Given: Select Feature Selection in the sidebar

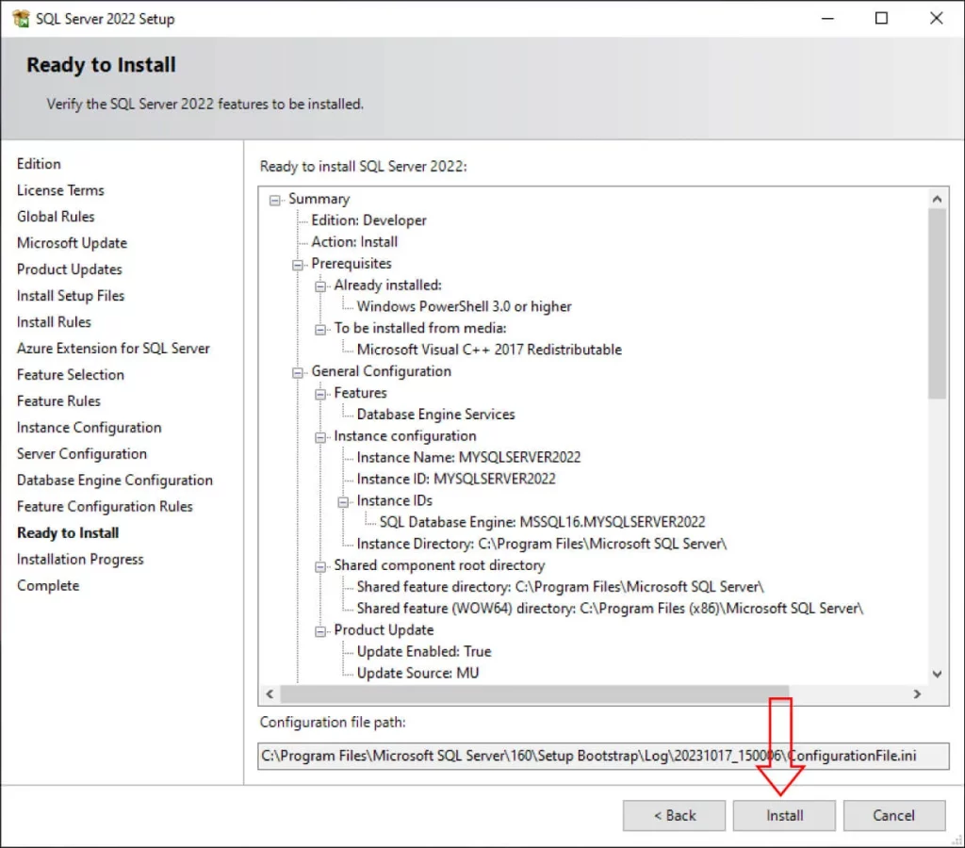Looking at the screenshot, I should (70, 374).
